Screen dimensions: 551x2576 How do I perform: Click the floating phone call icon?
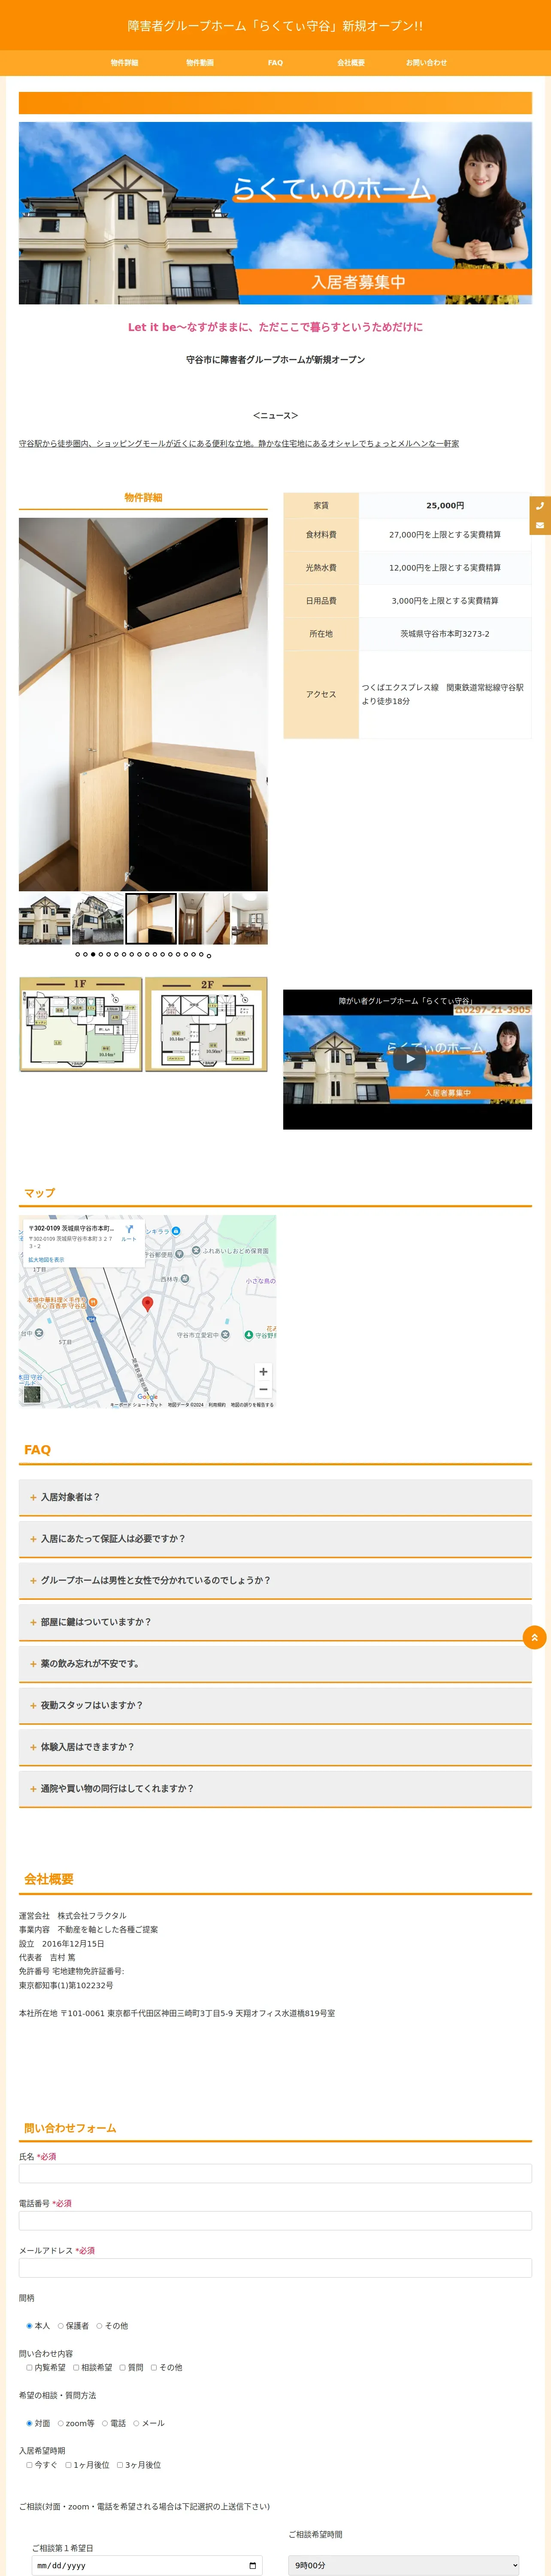click(540, 506)
